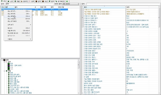Choose 유닛 제거 in context menu
Image resolution: width=161 pixels, height=95 pixels.
click(18, 13)
